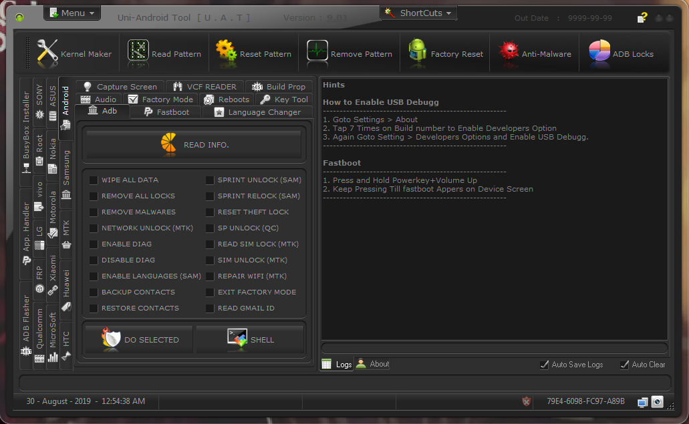The image size is (689, 424).
Task: Select the Reboots tab
Action: (x=227, y=99)
